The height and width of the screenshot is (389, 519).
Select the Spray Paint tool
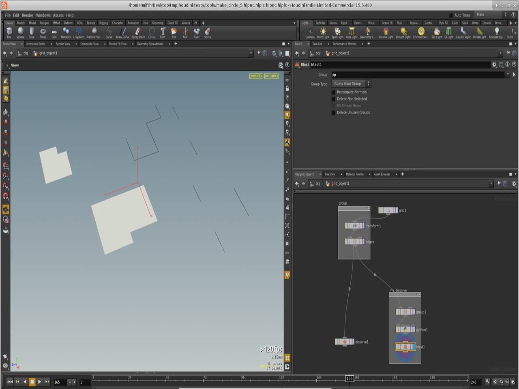[x=138, y=32]
